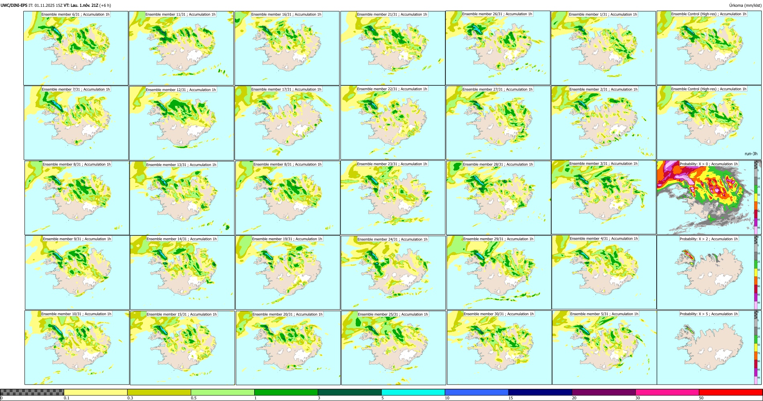
Task: Click the cyan 5–10 legend swatch
Action: point(413,392)
